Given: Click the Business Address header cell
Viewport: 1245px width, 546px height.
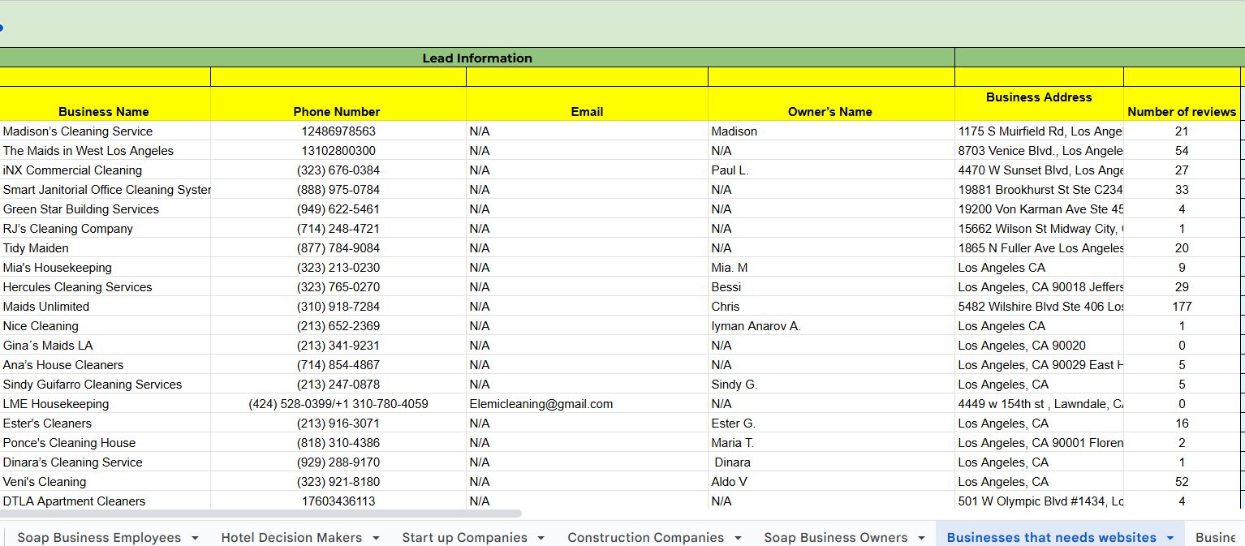Looking at the screenshot, I should (x=1038, y=97).
